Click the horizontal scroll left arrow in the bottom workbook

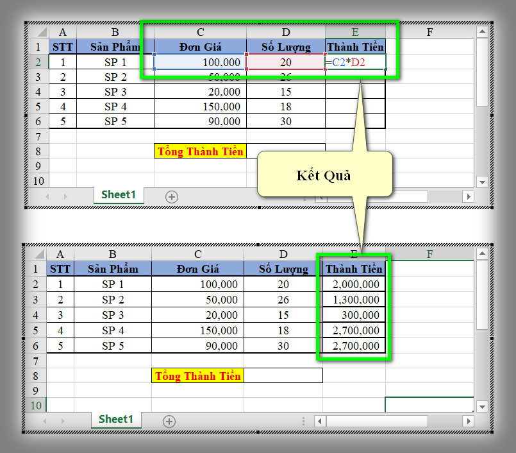(x=320, y=421)
